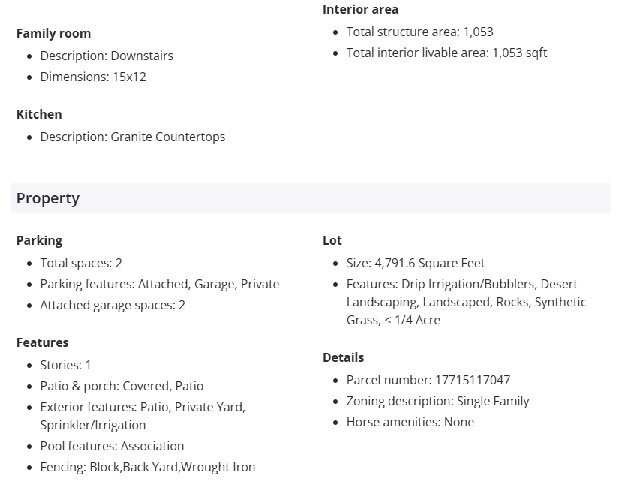Click the Dimensions: 15x12 line

[x=93, y=77]
